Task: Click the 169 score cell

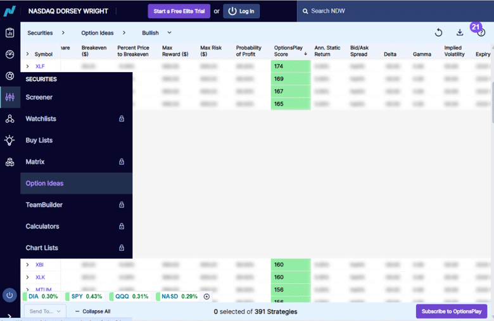Action: tap(291, 79)
